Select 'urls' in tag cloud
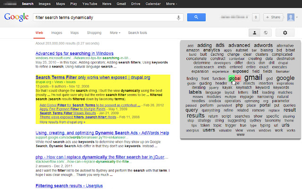Viewport: 302px width, 189px height. 285,125
